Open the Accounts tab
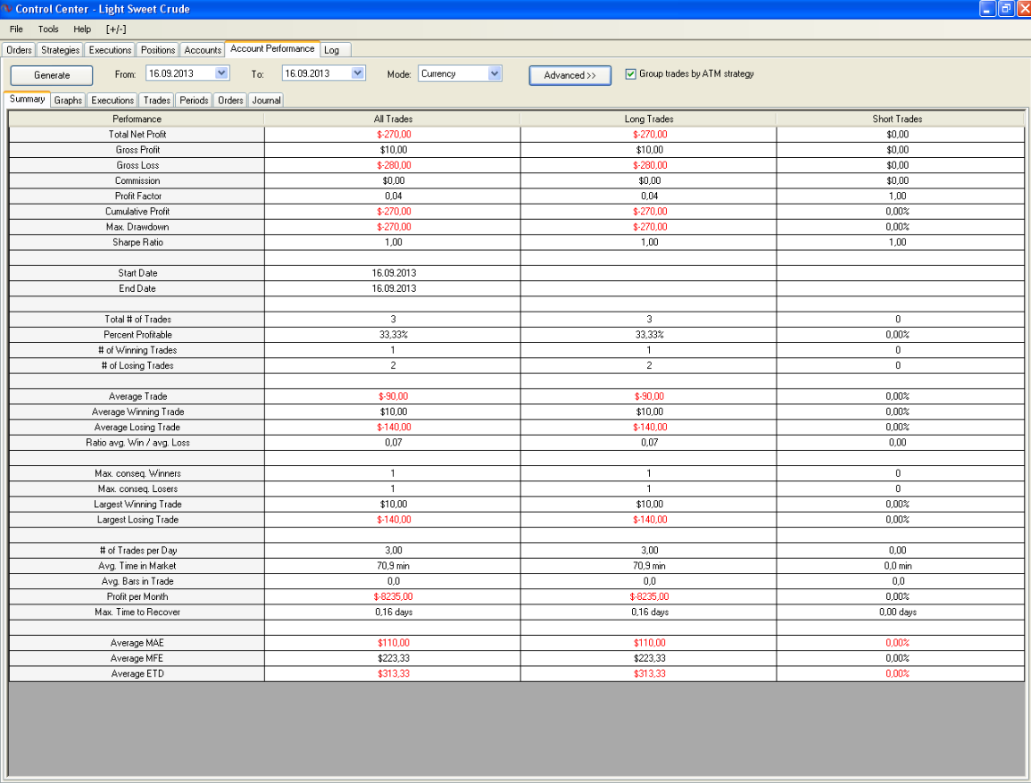1031x783 pixels. pos(203,50)
